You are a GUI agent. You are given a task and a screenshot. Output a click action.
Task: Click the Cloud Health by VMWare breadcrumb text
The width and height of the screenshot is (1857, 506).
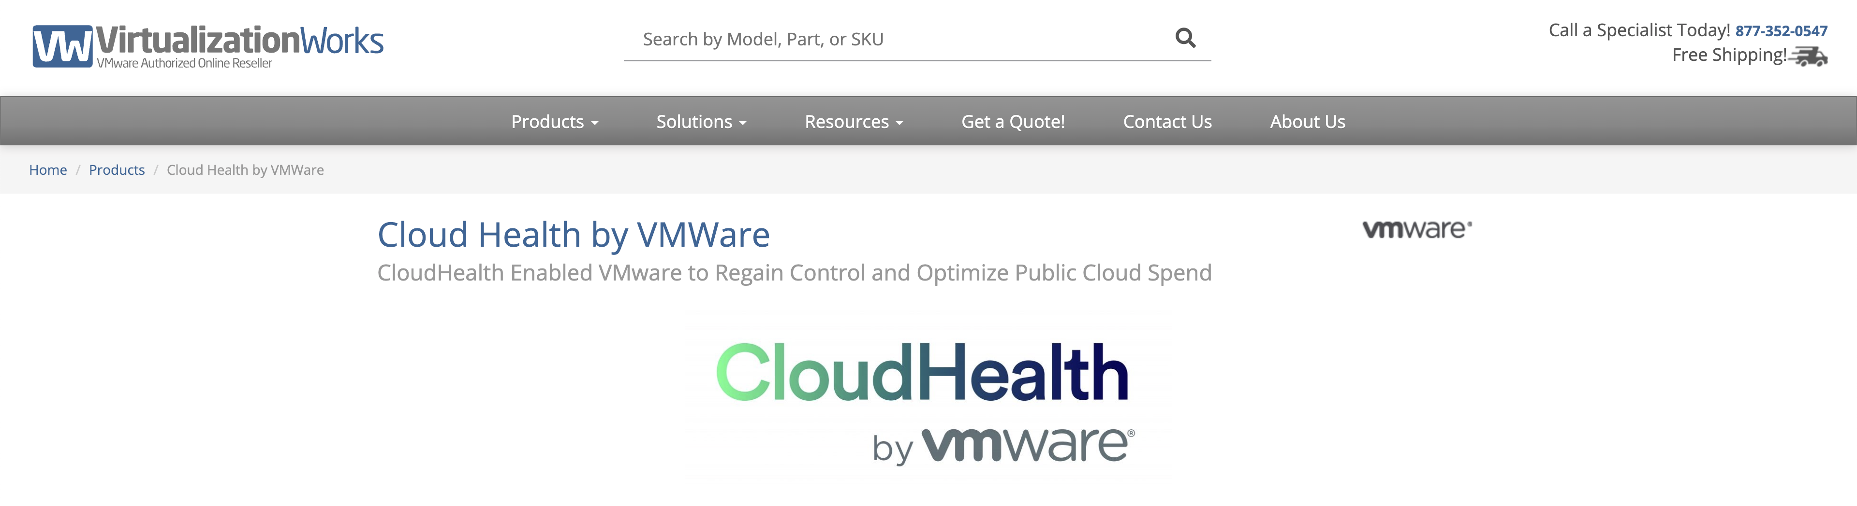[x=245, y=170]
